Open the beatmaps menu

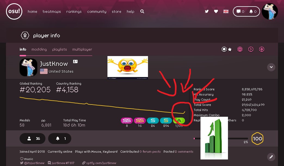click(52, 11)
